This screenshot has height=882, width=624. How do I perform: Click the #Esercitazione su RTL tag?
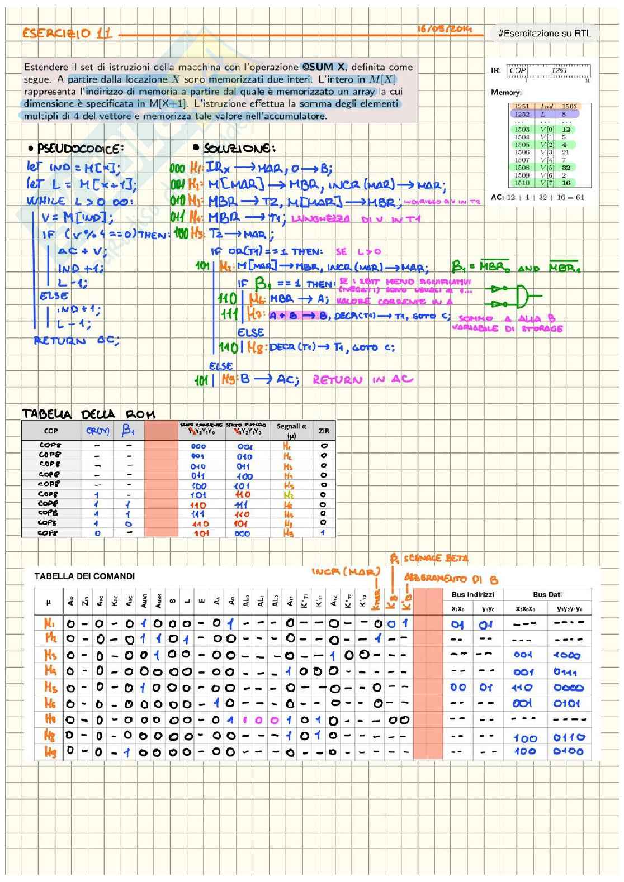pos(544,34)
